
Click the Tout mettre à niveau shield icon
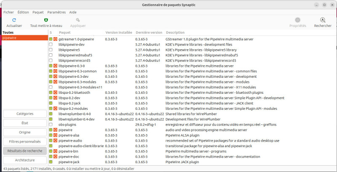[46, 20]
